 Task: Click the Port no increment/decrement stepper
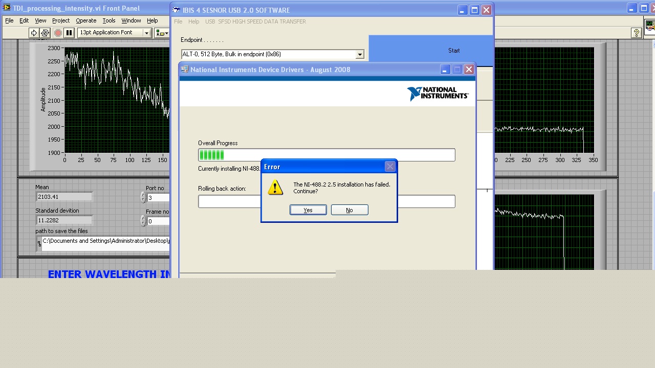[143, 197]
